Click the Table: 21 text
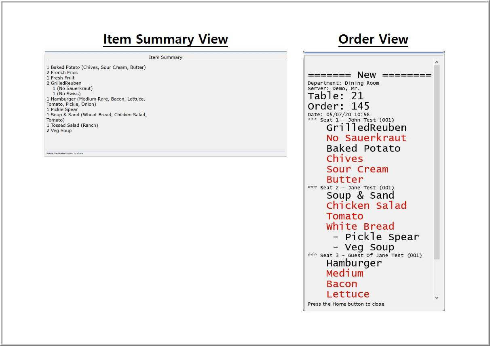This screenshot has height=346, width=490. 336,96
